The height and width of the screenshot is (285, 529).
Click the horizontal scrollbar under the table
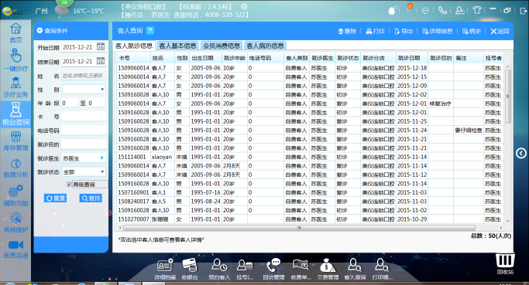pyautogui.click(x=299, y=228)
